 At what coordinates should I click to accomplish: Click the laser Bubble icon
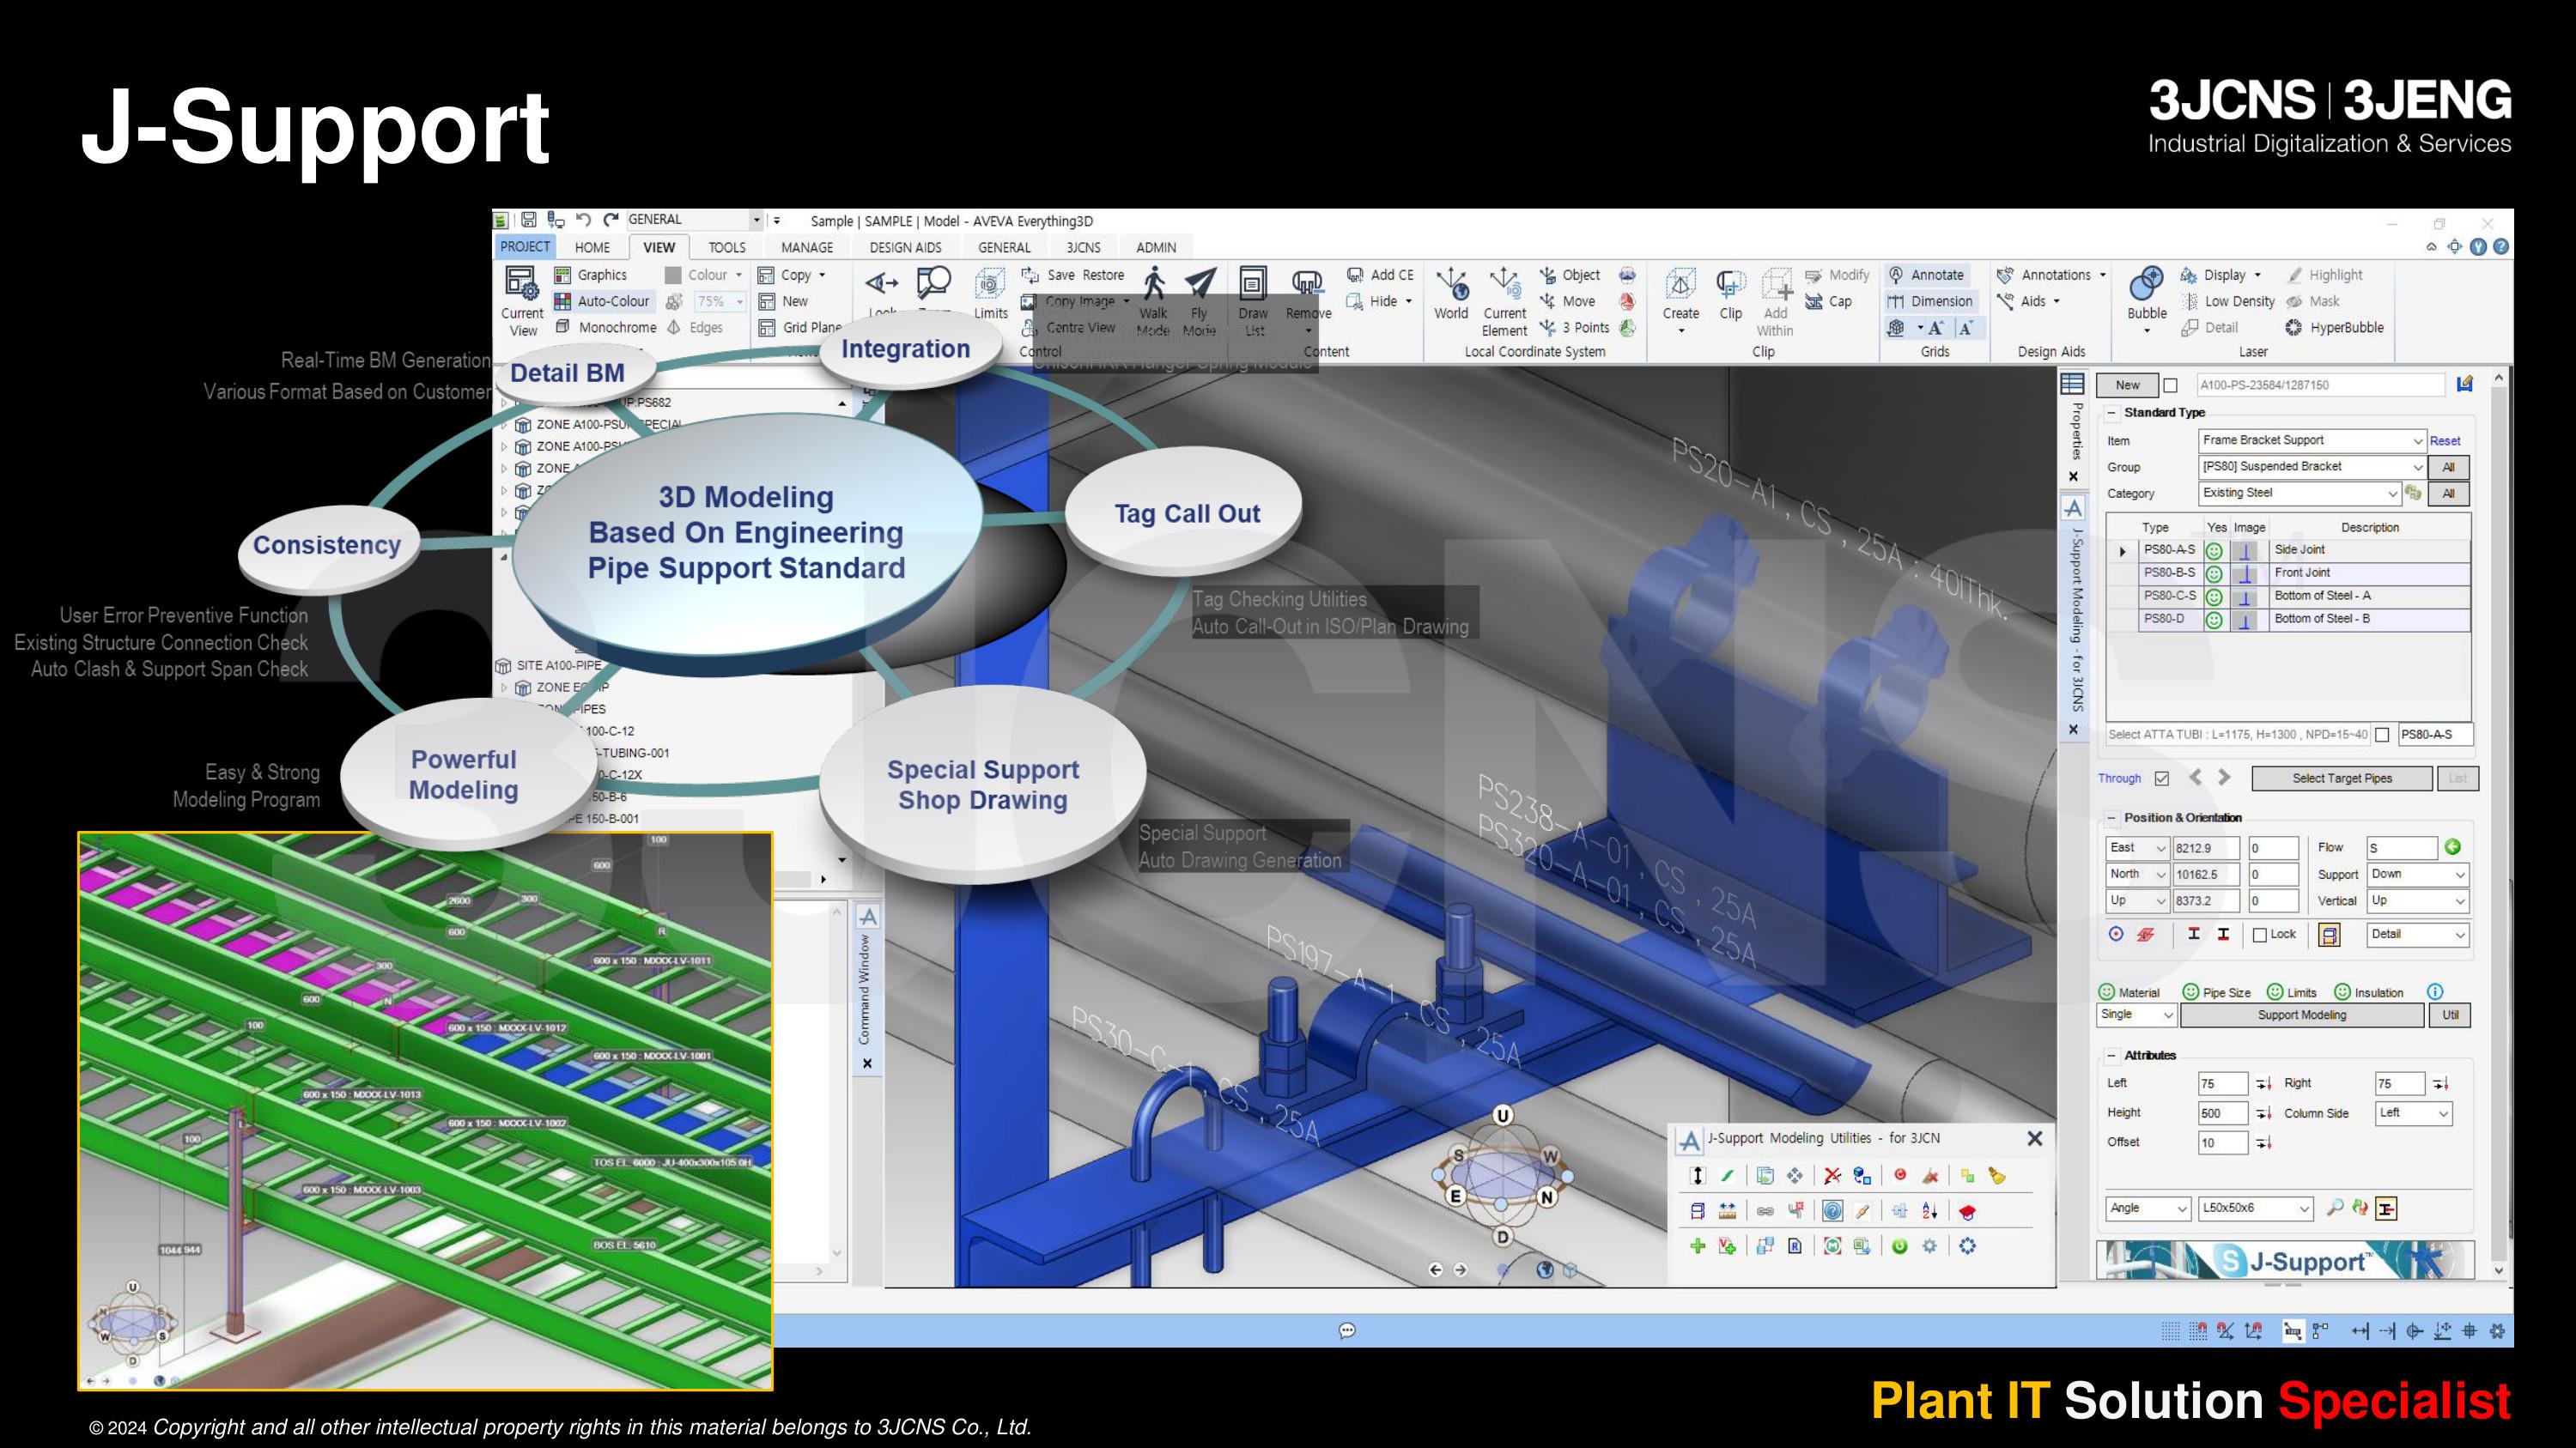tap(2147, 284)
